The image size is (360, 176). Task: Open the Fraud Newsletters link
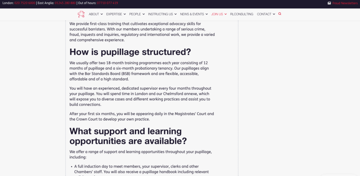pos(345,3)
